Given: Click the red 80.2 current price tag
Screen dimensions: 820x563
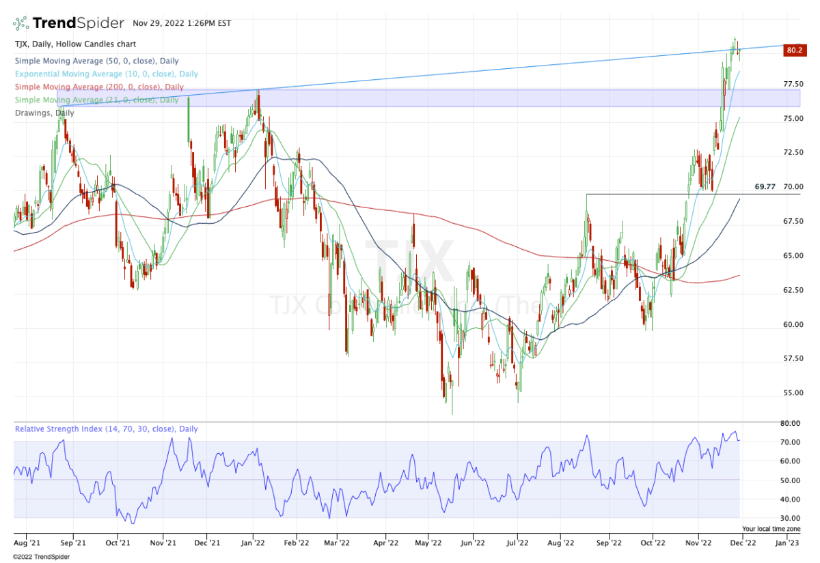Looking at the screenshot, I should point(793,50).
